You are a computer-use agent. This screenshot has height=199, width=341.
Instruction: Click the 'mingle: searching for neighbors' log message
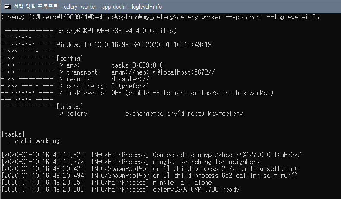pyautogui.click(x=206, y=162)
